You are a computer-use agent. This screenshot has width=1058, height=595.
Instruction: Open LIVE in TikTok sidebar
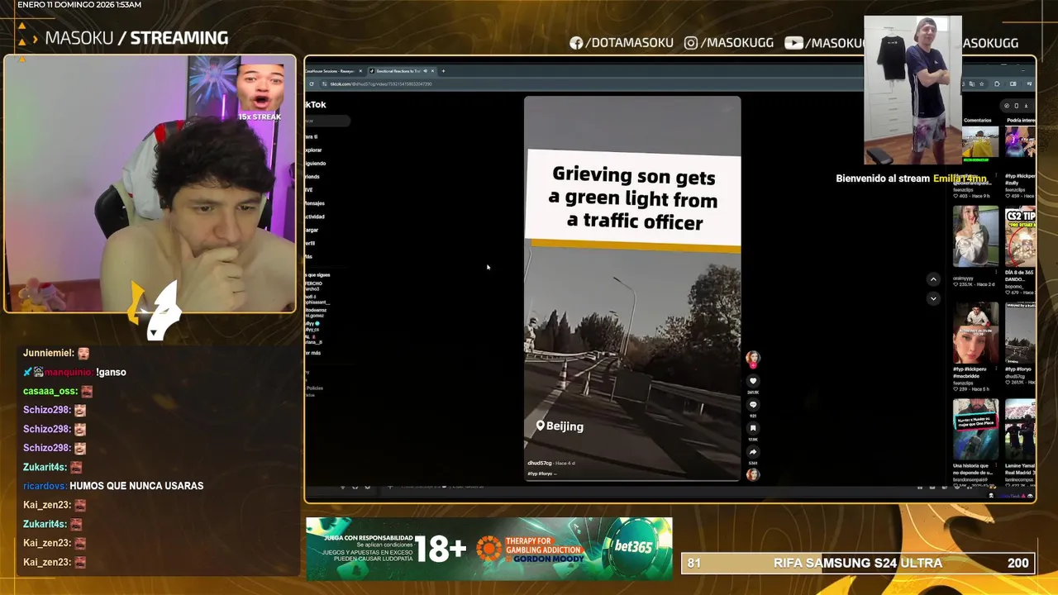pos(309,190)
